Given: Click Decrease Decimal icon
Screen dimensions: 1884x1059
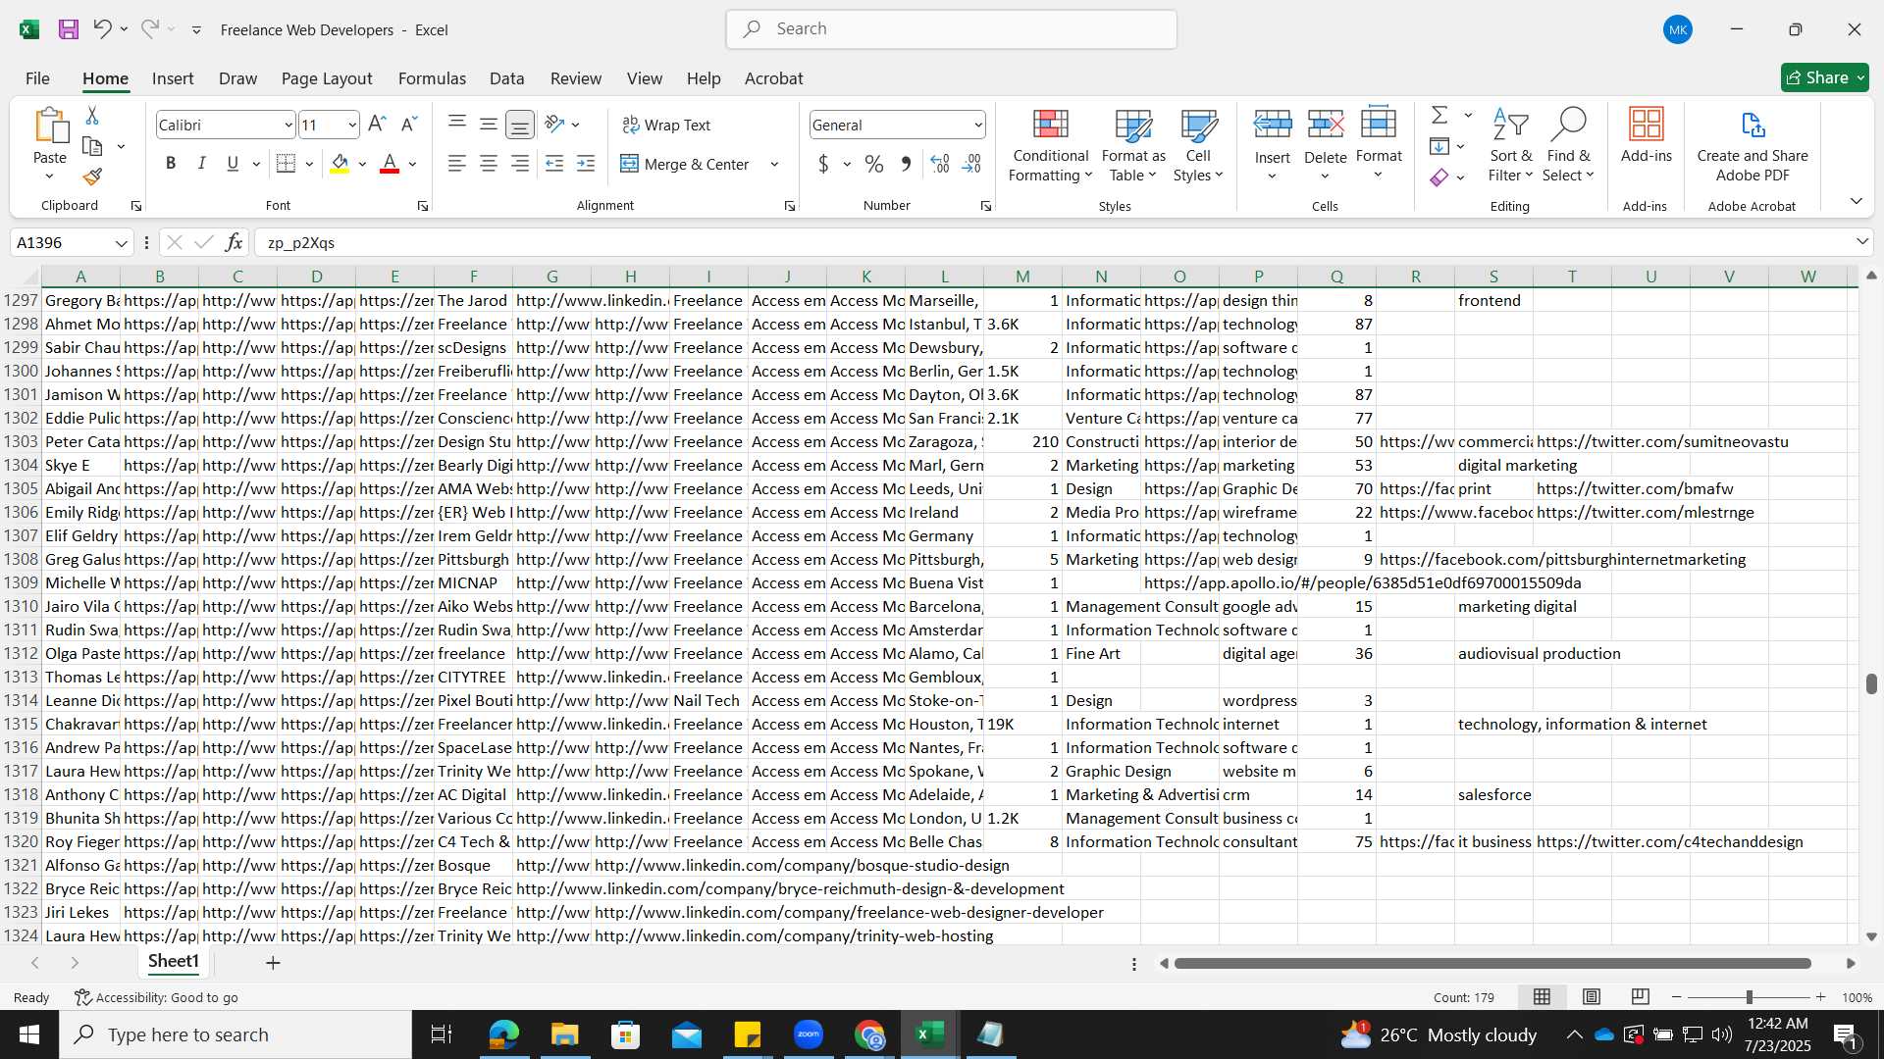Looking at the screenshot, I should click(x=971, y=164).
